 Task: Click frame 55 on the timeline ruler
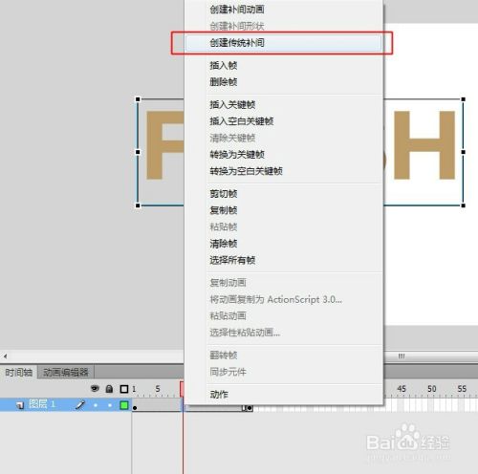pos(462,389)
